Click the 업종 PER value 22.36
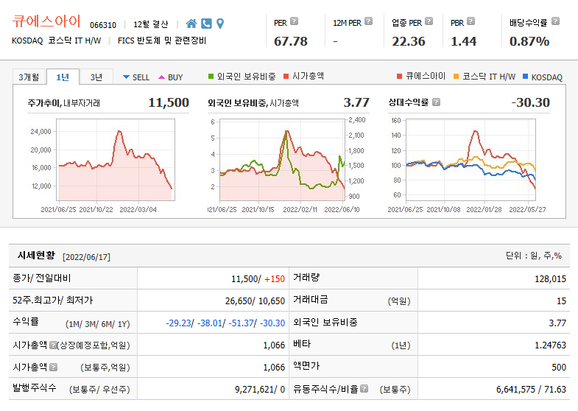The width and height of the screenshot is (578, 411). (x=409, y=41)
